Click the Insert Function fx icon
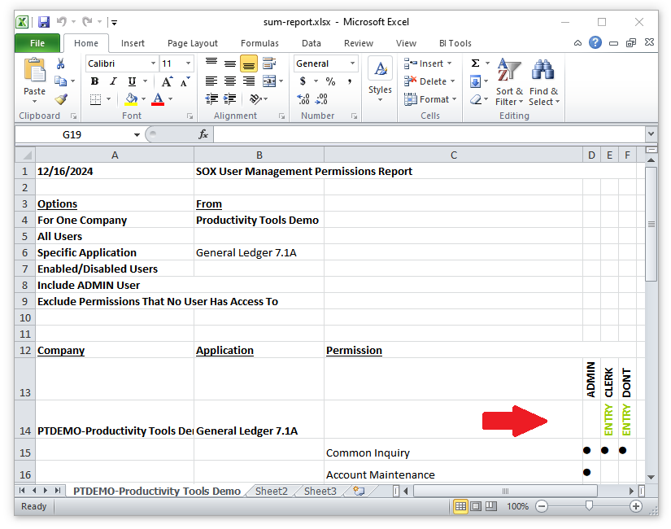 coord(203,134)
